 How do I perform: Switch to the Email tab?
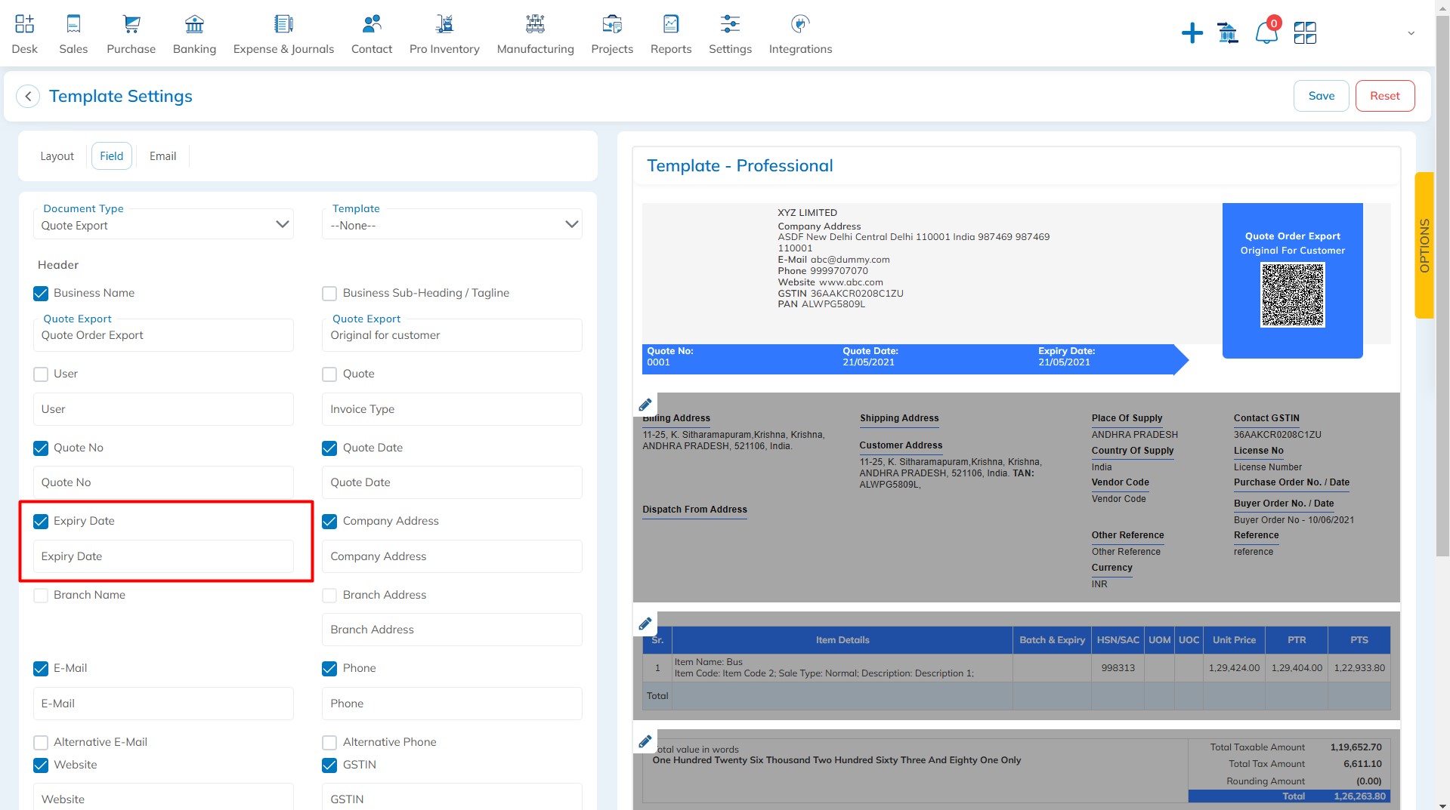pos(162,156)
